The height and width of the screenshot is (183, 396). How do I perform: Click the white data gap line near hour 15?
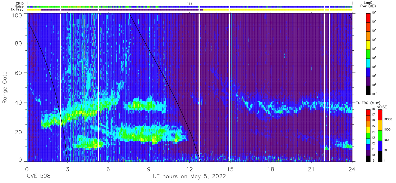(x=229, y=87)
